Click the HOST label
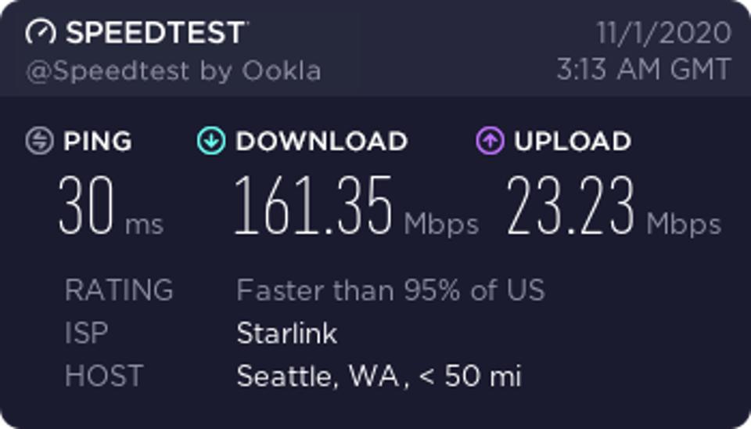The width and height of the screenshot is (751, 429). 104,377
